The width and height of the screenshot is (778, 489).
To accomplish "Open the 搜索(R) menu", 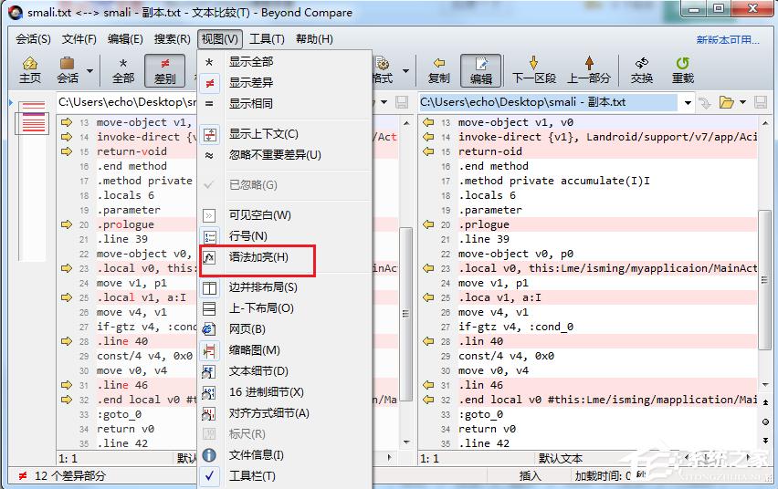I will point(172,39).
